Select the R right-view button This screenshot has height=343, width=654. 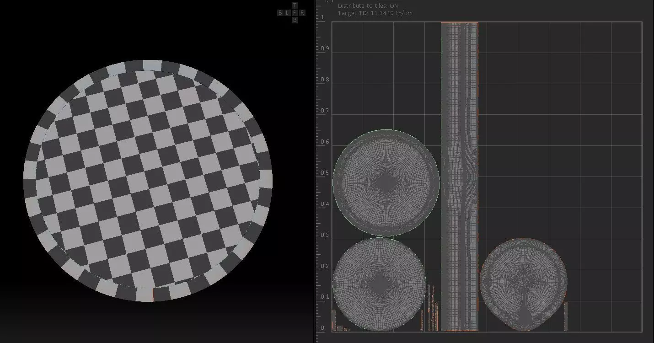pyautogui.click(x=302, y=13)
